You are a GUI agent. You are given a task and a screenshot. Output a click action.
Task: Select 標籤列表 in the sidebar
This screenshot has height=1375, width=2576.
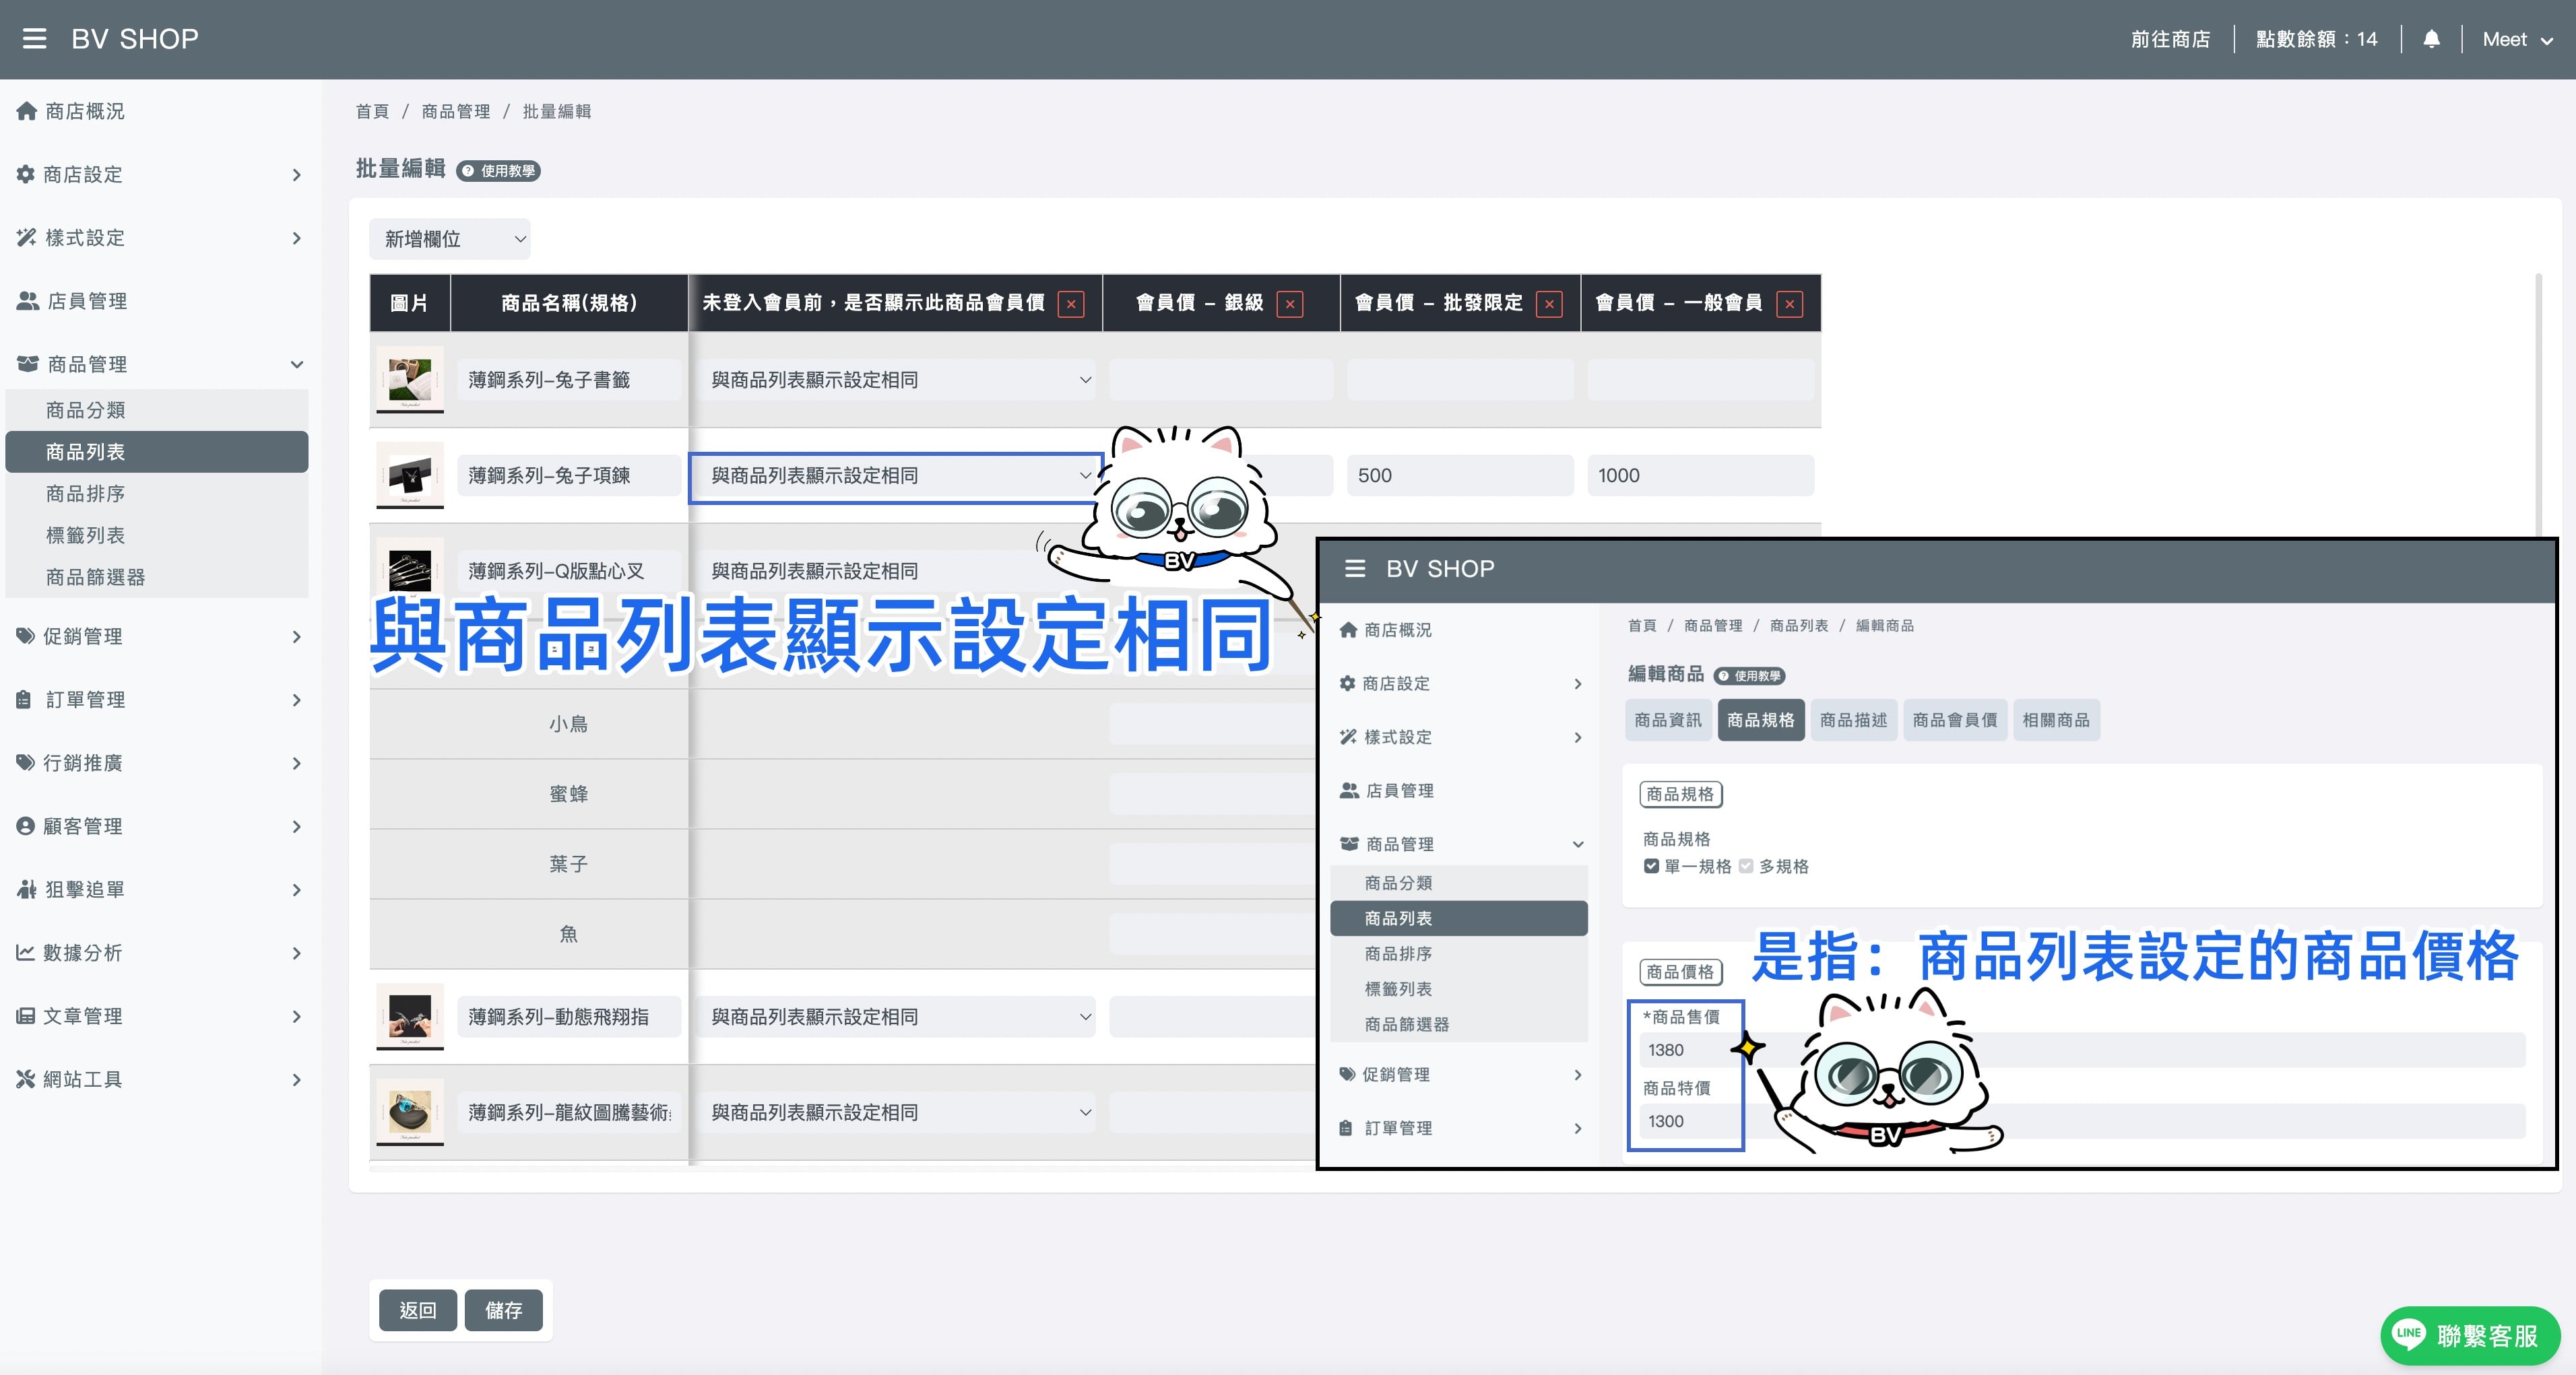pos(157,535)
